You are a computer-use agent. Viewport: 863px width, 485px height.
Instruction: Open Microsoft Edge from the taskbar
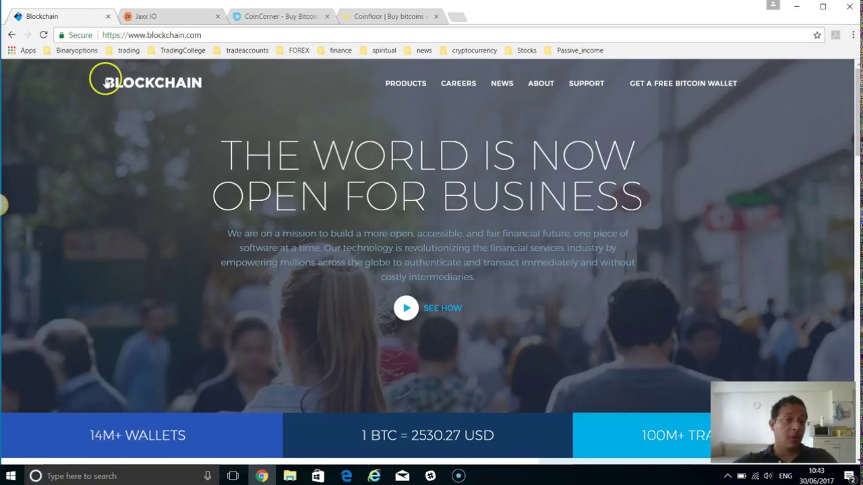pyautogui.click(x=346, y=476)
